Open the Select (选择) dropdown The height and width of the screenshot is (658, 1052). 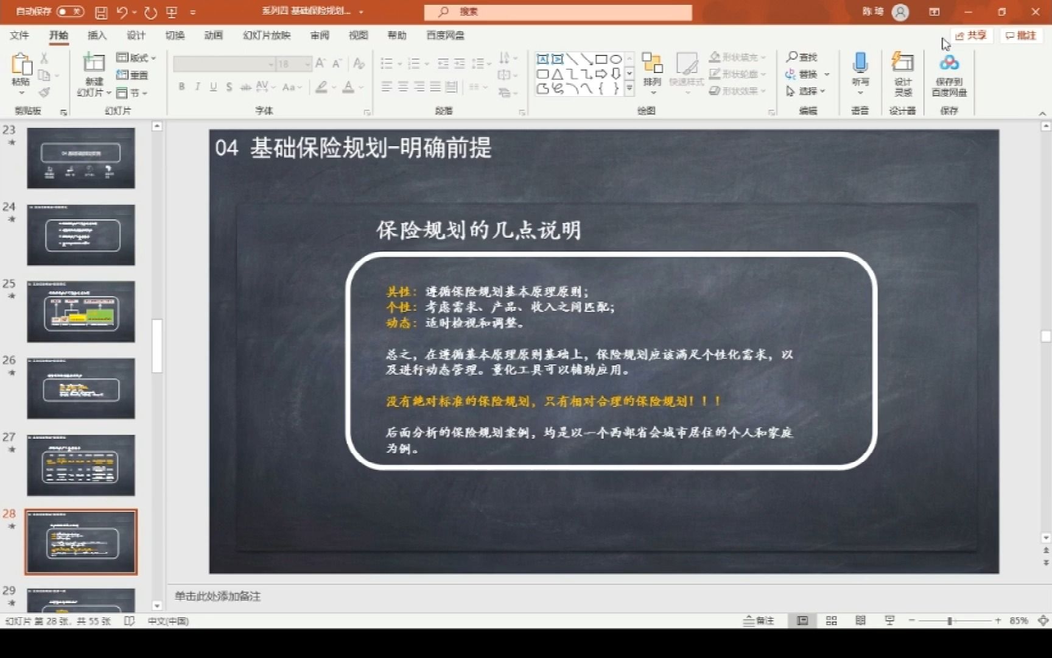pos(805,91)
